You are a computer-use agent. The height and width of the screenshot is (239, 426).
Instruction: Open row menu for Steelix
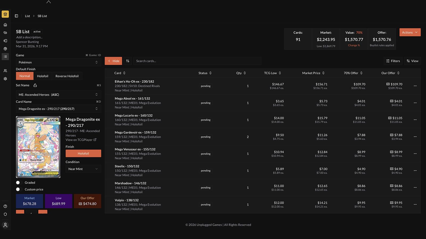click(415, 171)
